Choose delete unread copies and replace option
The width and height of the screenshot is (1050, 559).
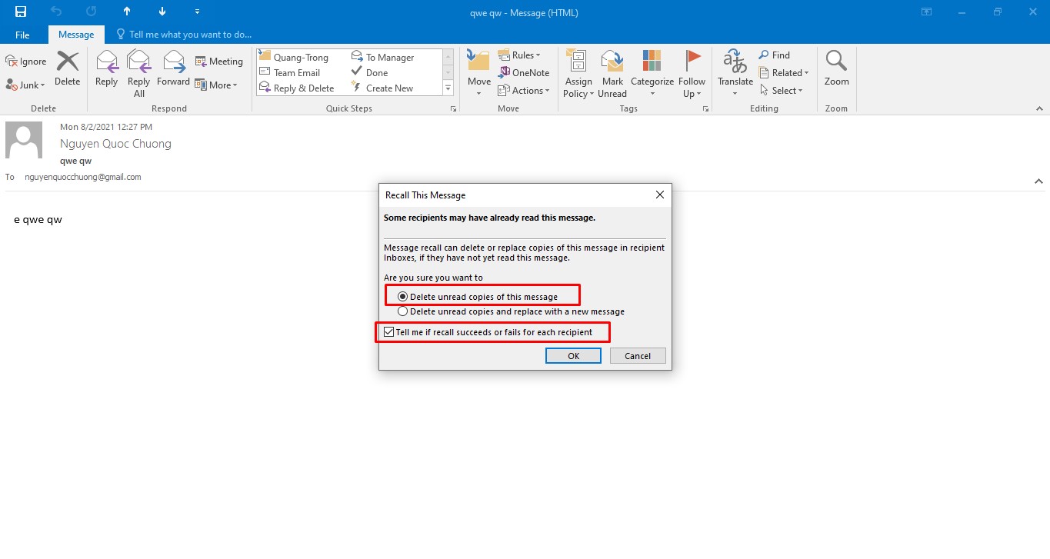[402, 311]
